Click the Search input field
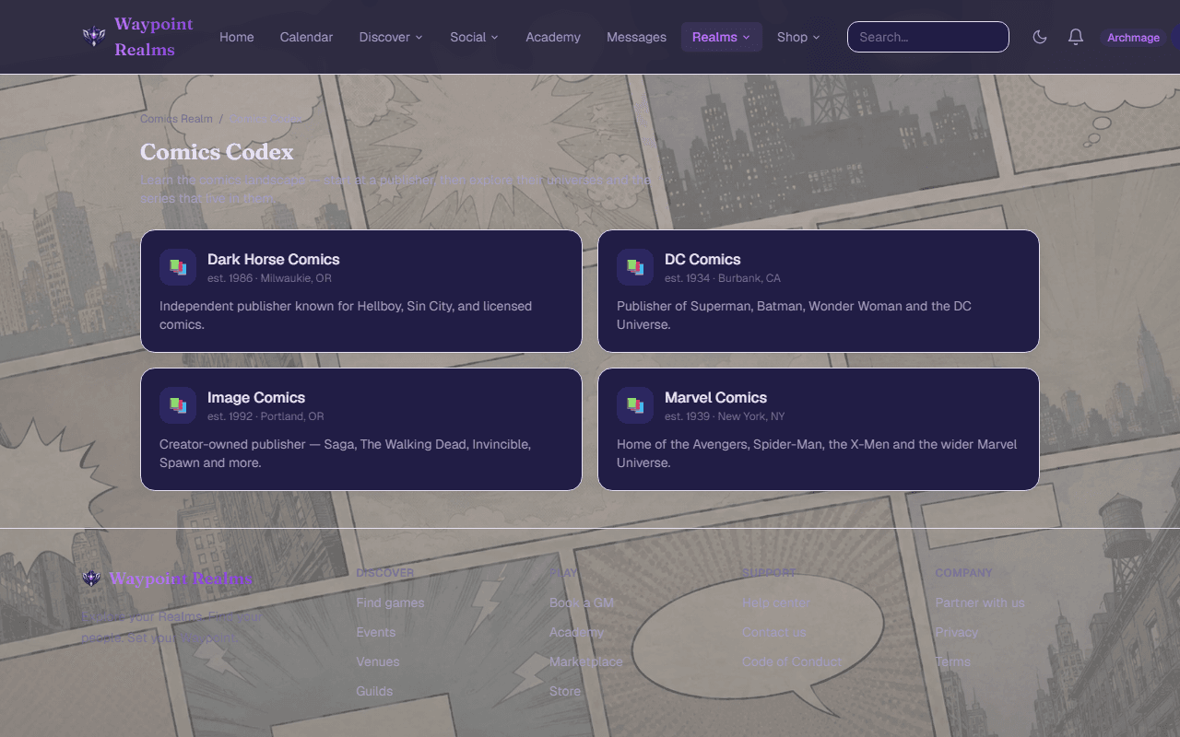1180x737 pixels. pos(927,37)
